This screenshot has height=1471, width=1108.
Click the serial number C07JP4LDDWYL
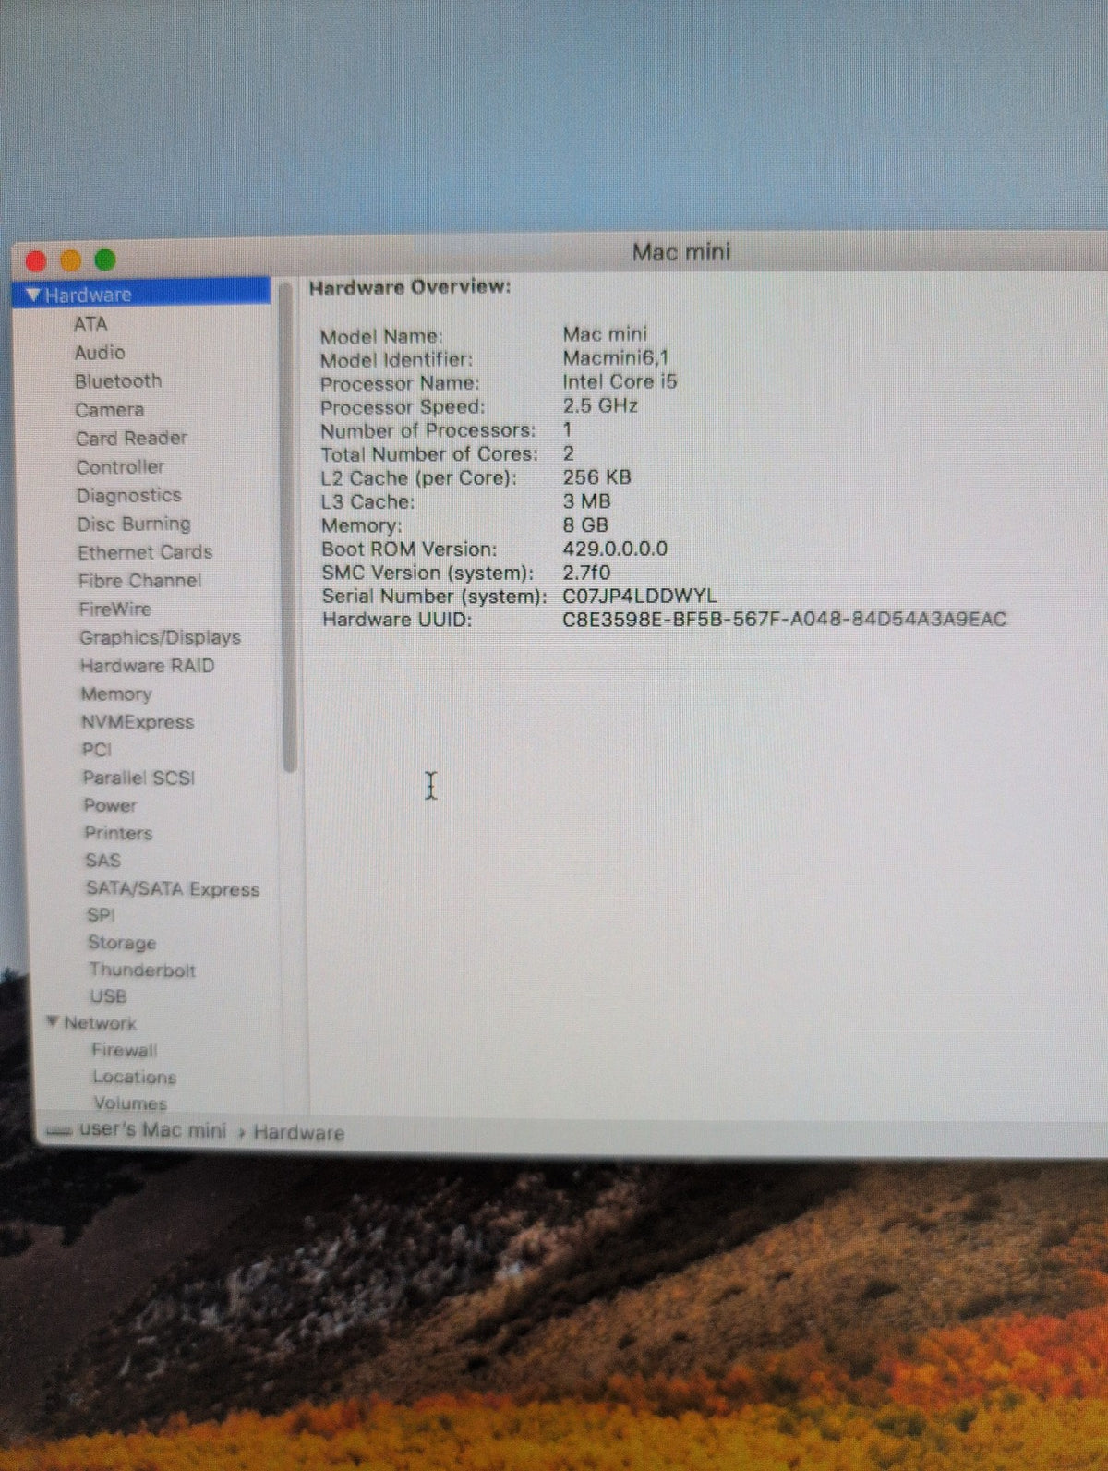(639, 597)
